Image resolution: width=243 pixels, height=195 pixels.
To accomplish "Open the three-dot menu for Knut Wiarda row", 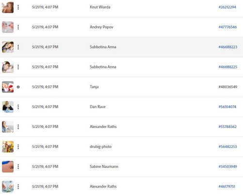I will point(18,7).
